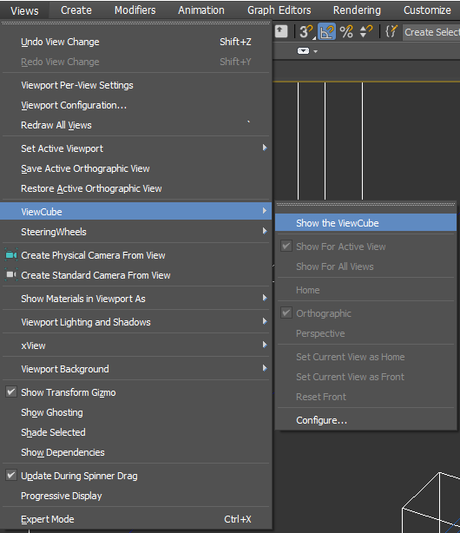Expand the xView submenu

(x=136, y=345)
